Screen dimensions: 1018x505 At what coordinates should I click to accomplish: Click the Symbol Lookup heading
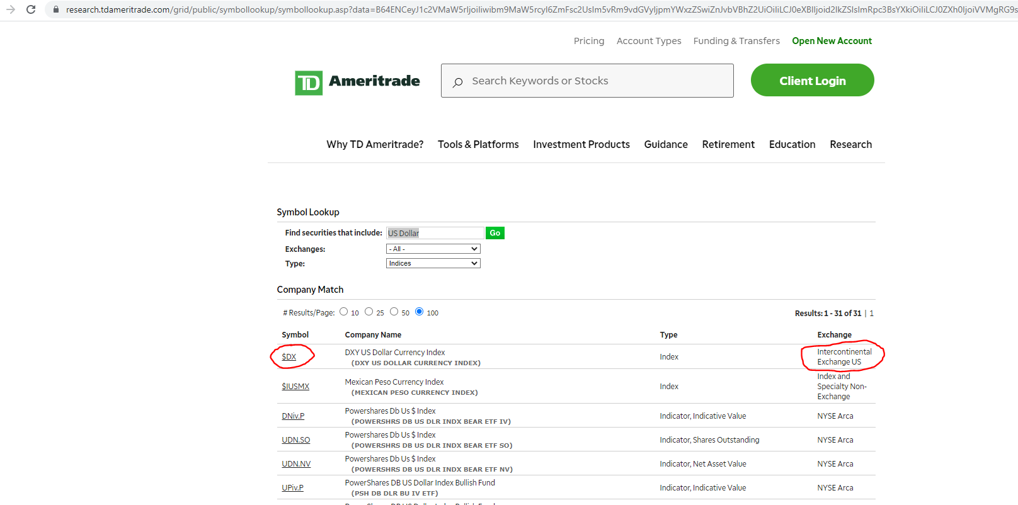[x=308, y=212]
